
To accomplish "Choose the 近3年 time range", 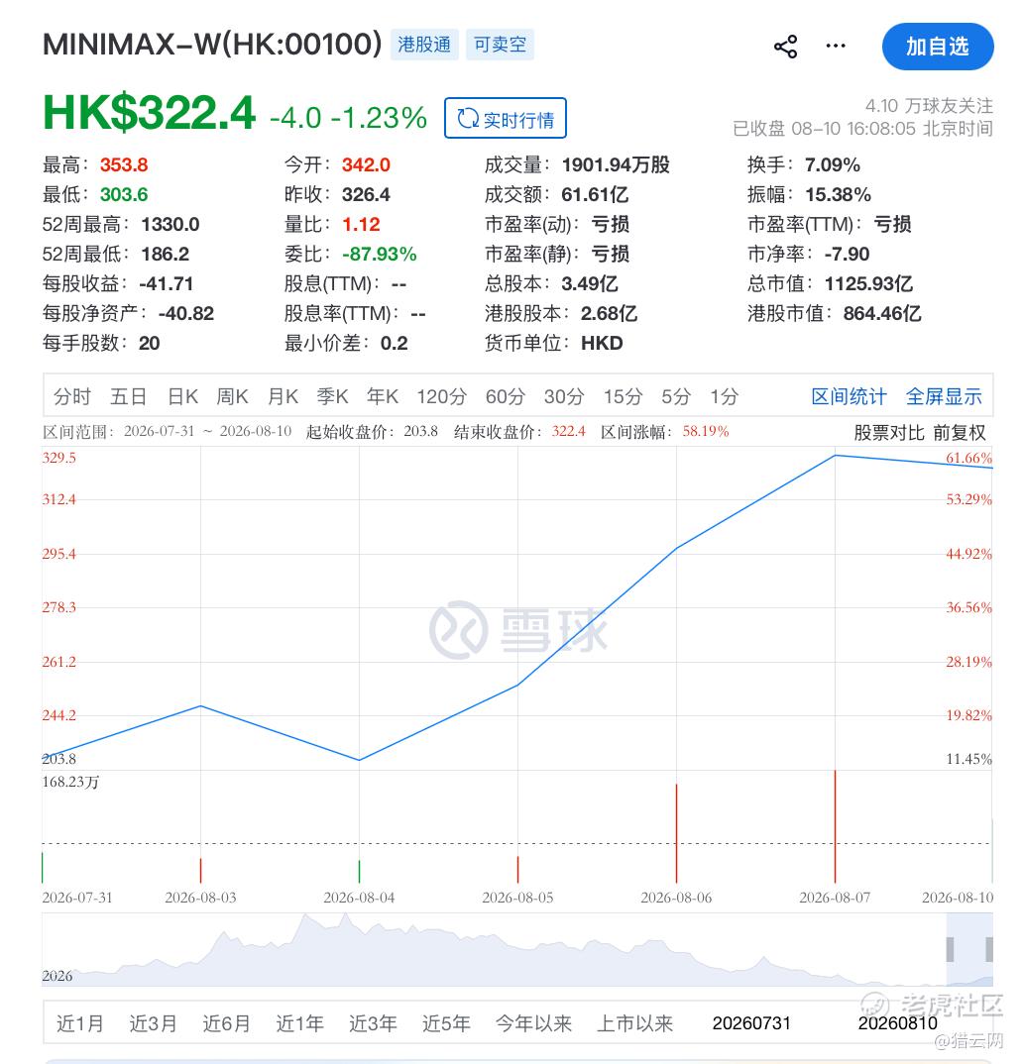I will [x=373, y=1023].
